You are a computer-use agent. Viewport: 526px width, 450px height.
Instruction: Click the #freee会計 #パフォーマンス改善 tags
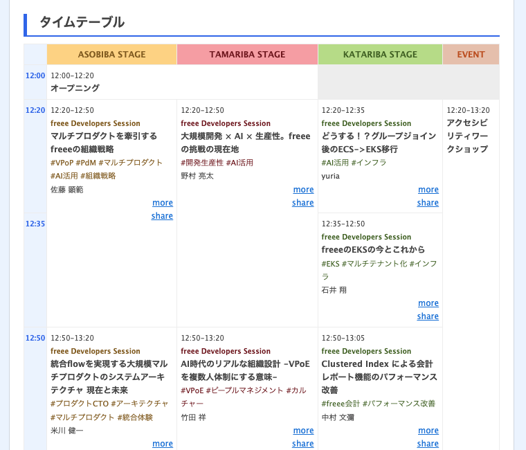379,404
